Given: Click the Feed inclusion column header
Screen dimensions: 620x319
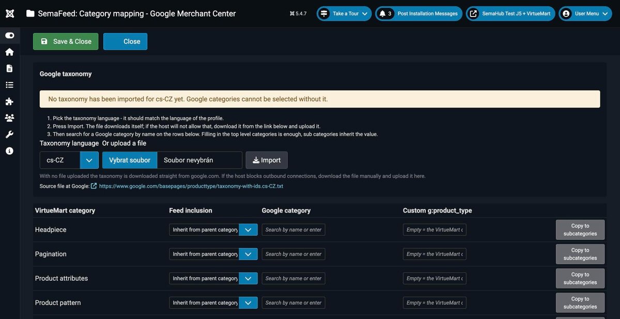Looking at the screenshot, I should click(x=191, y=211).
